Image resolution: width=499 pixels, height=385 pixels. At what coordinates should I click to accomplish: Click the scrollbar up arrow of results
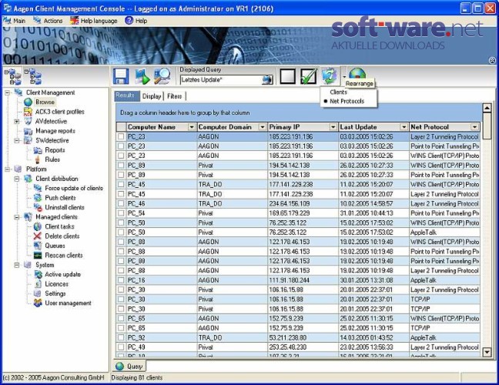tap(487, 108)
